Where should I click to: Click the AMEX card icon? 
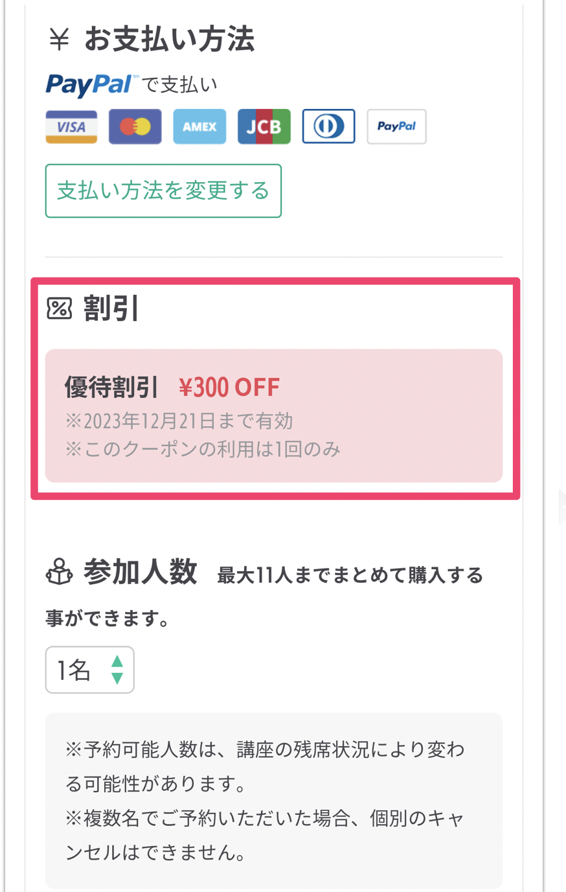tap(199, 126)
